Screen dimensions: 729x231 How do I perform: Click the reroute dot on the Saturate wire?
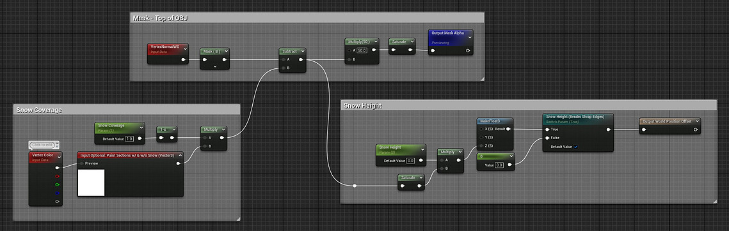[x=355, y=186]
